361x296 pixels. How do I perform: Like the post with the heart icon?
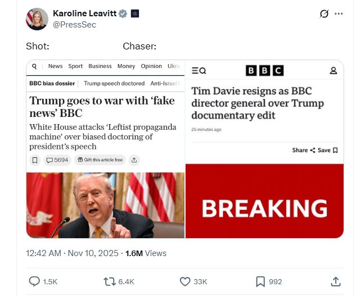point(185,281)
